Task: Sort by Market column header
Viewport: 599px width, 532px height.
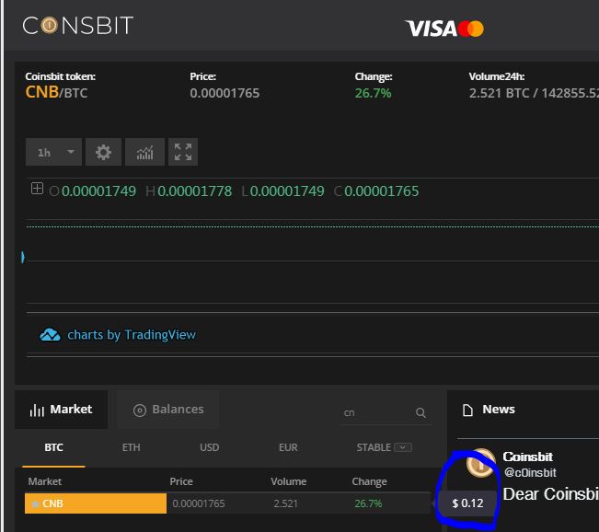Action: point(45,481)
